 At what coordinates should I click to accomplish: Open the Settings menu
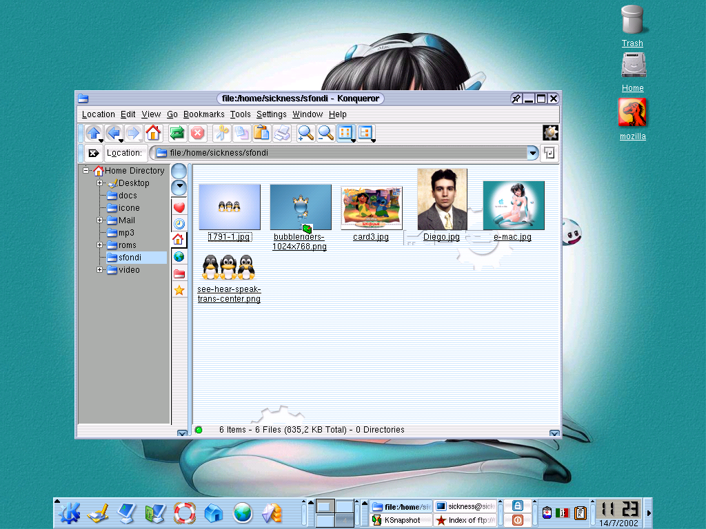point(271,114)
